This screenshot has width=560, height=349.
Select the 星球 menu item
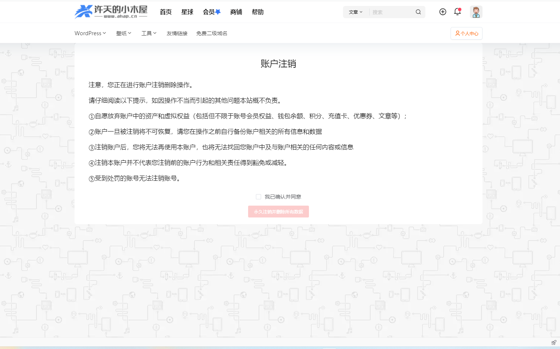(x=187, y=12)
